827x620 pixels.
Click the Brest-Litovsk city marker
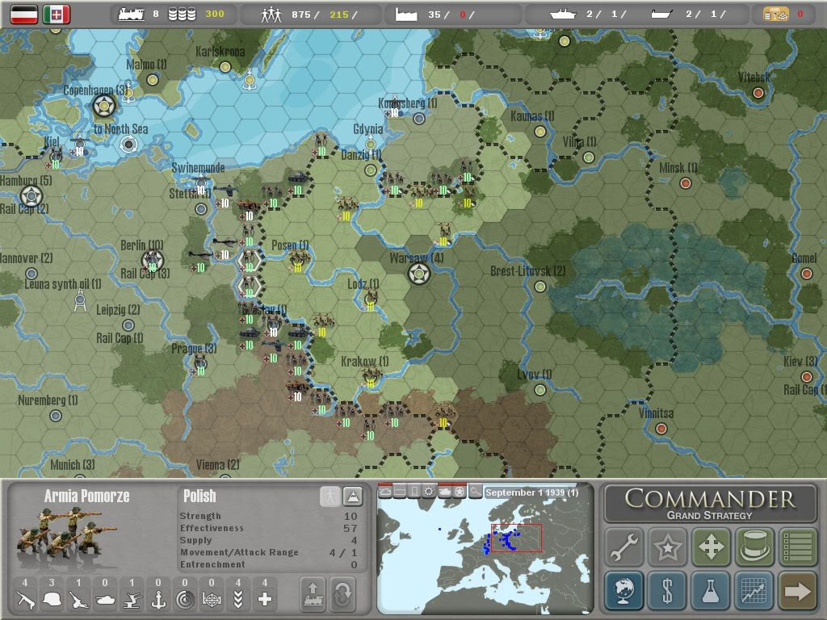(539, 287)
